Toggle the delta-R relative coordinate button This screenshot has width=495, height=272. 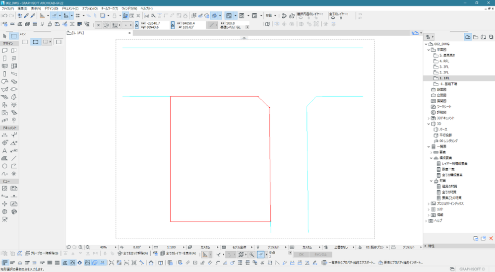pyautogui.click(x=173, y=25)
